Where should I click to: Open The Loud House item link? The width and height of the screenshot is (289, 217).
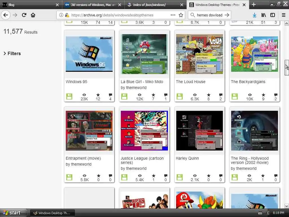pyautogui.click(x=191, y=82)
